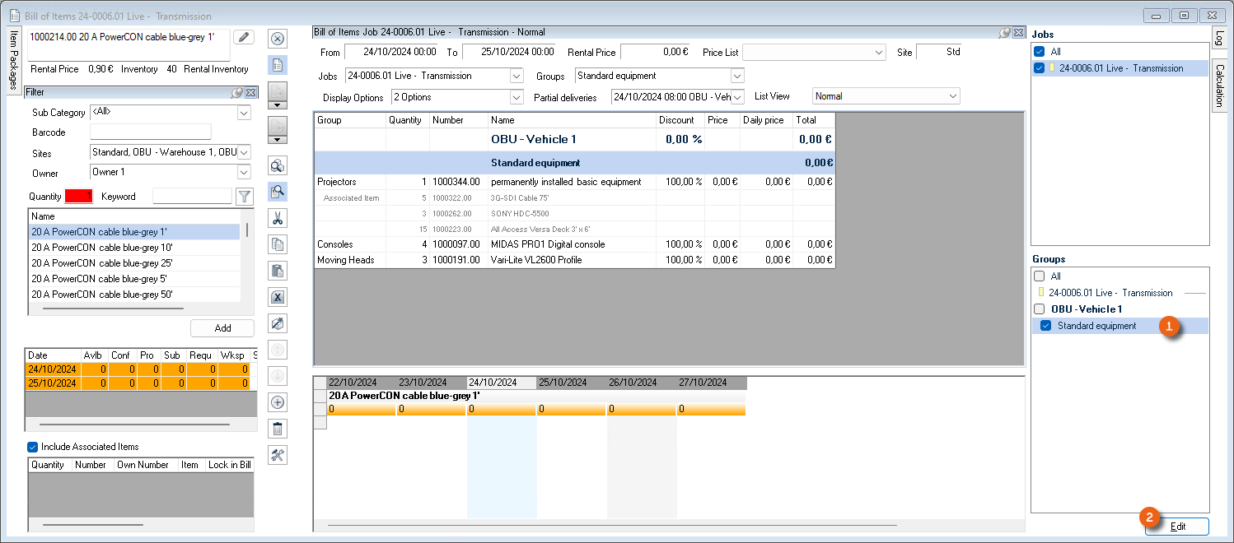Open the wrench and screwdriver tools icon
The image size is (1234, 543).
click(278, 455)
